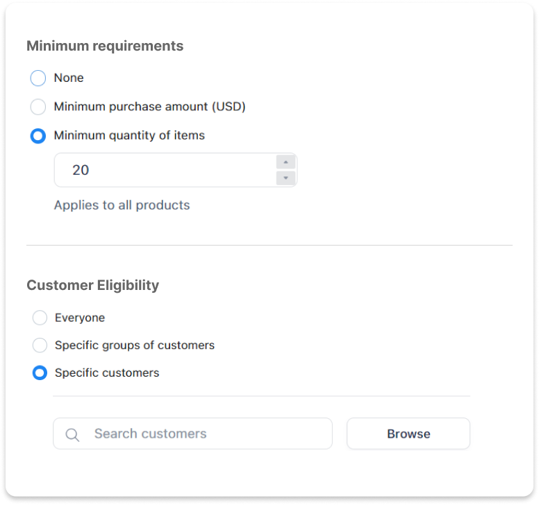Select the Everyone eligibility radio button

click(x=40, y=318)
